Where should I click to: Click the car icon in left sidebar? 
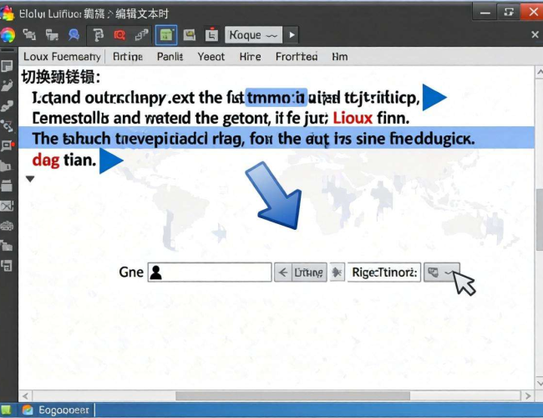(x=8, y=226)
